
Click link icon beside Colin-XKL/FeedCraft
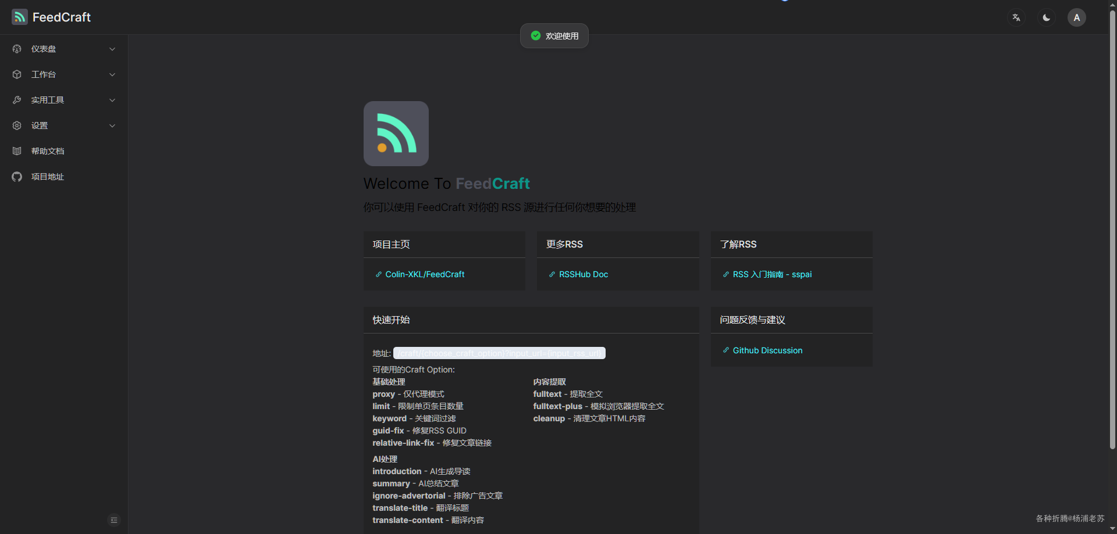click(379, 274)
